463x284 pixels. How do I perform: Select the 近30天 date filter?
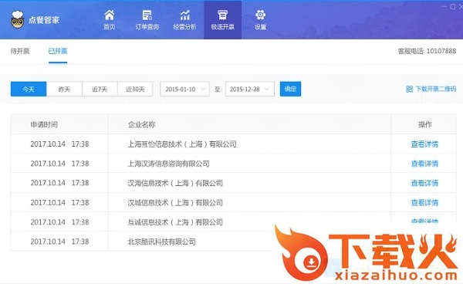135,89
